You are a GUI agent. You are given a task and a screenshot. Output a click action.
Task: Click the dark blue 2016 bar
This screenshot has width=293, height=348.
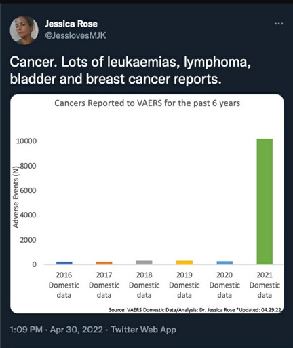point(64,263)
